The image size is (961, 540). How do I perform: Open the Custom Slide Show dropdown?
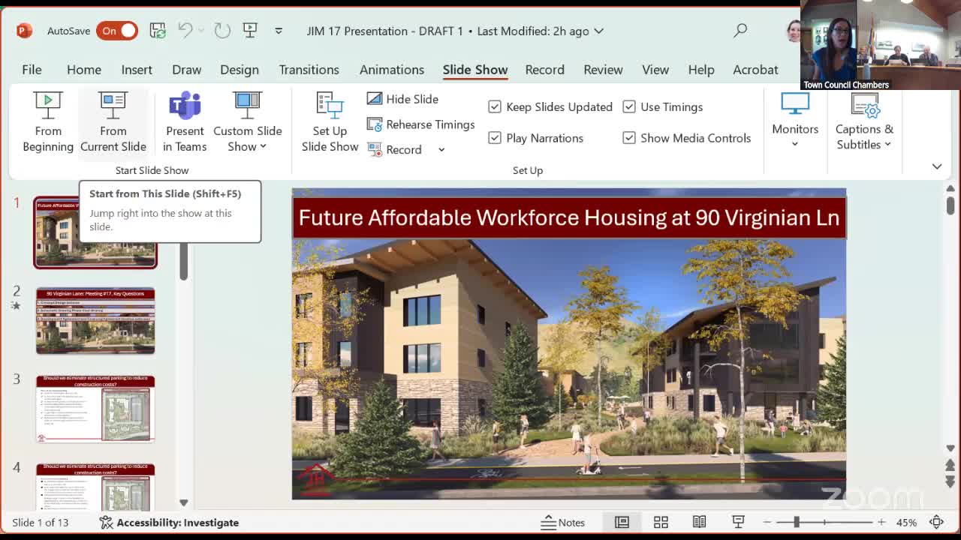tap(248, 122)
